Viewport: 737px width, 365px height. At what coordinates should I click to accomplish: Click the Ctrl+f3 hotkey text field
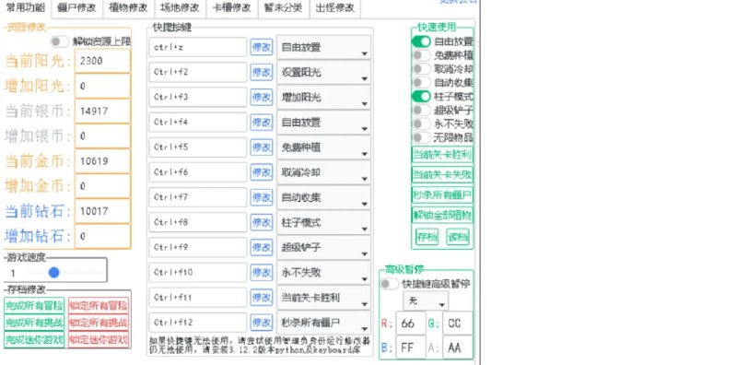198,97
